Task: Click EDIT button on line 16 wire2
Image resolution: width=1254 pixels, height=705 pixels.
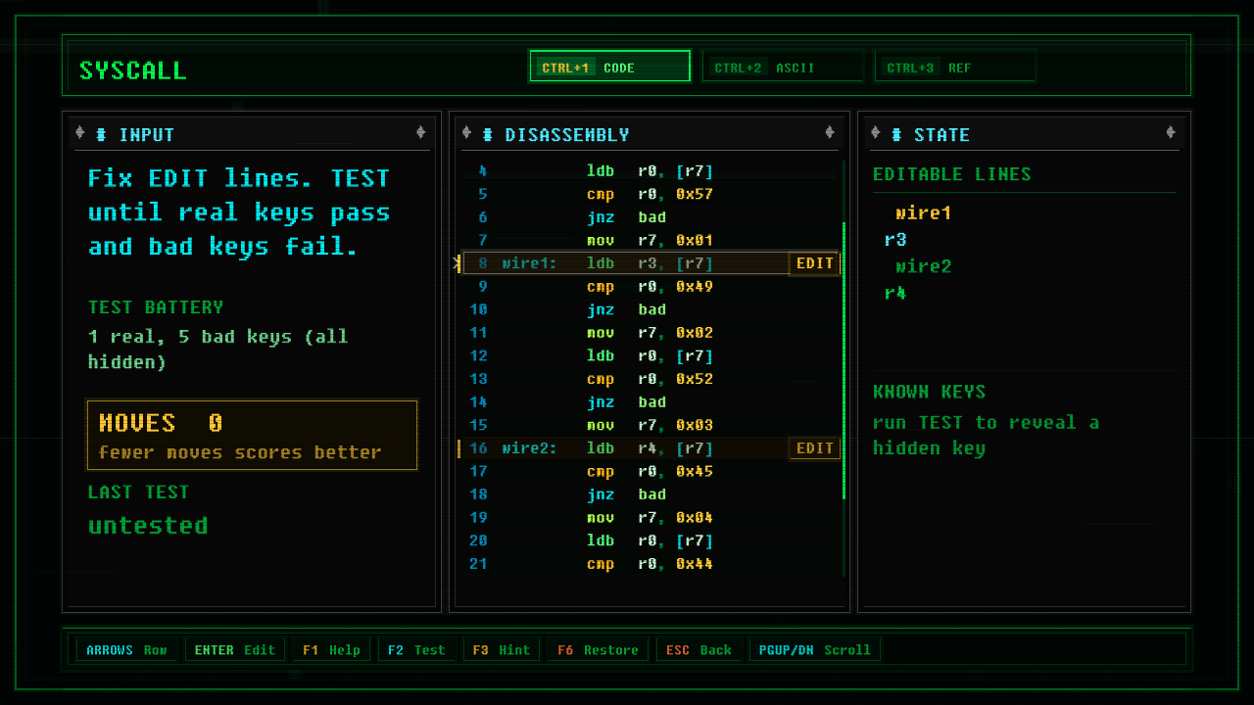Action: 815,448
